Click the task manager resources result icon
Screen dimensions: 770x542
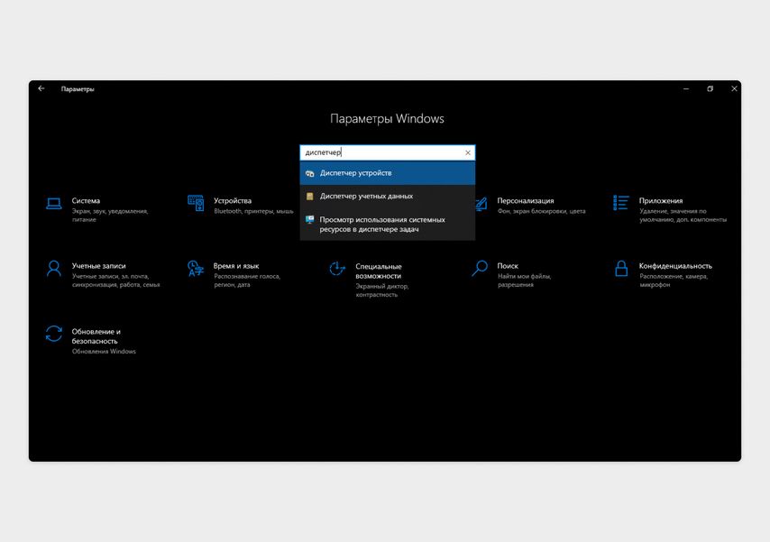[309, 220]
